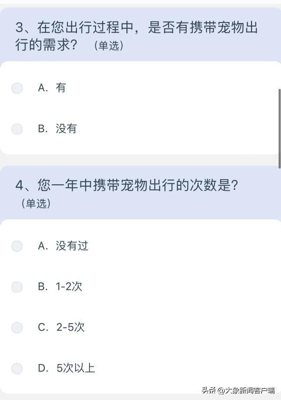Click the 头条 logo in watermark
The width and height of the screenshot is (281, 400).
209,390
